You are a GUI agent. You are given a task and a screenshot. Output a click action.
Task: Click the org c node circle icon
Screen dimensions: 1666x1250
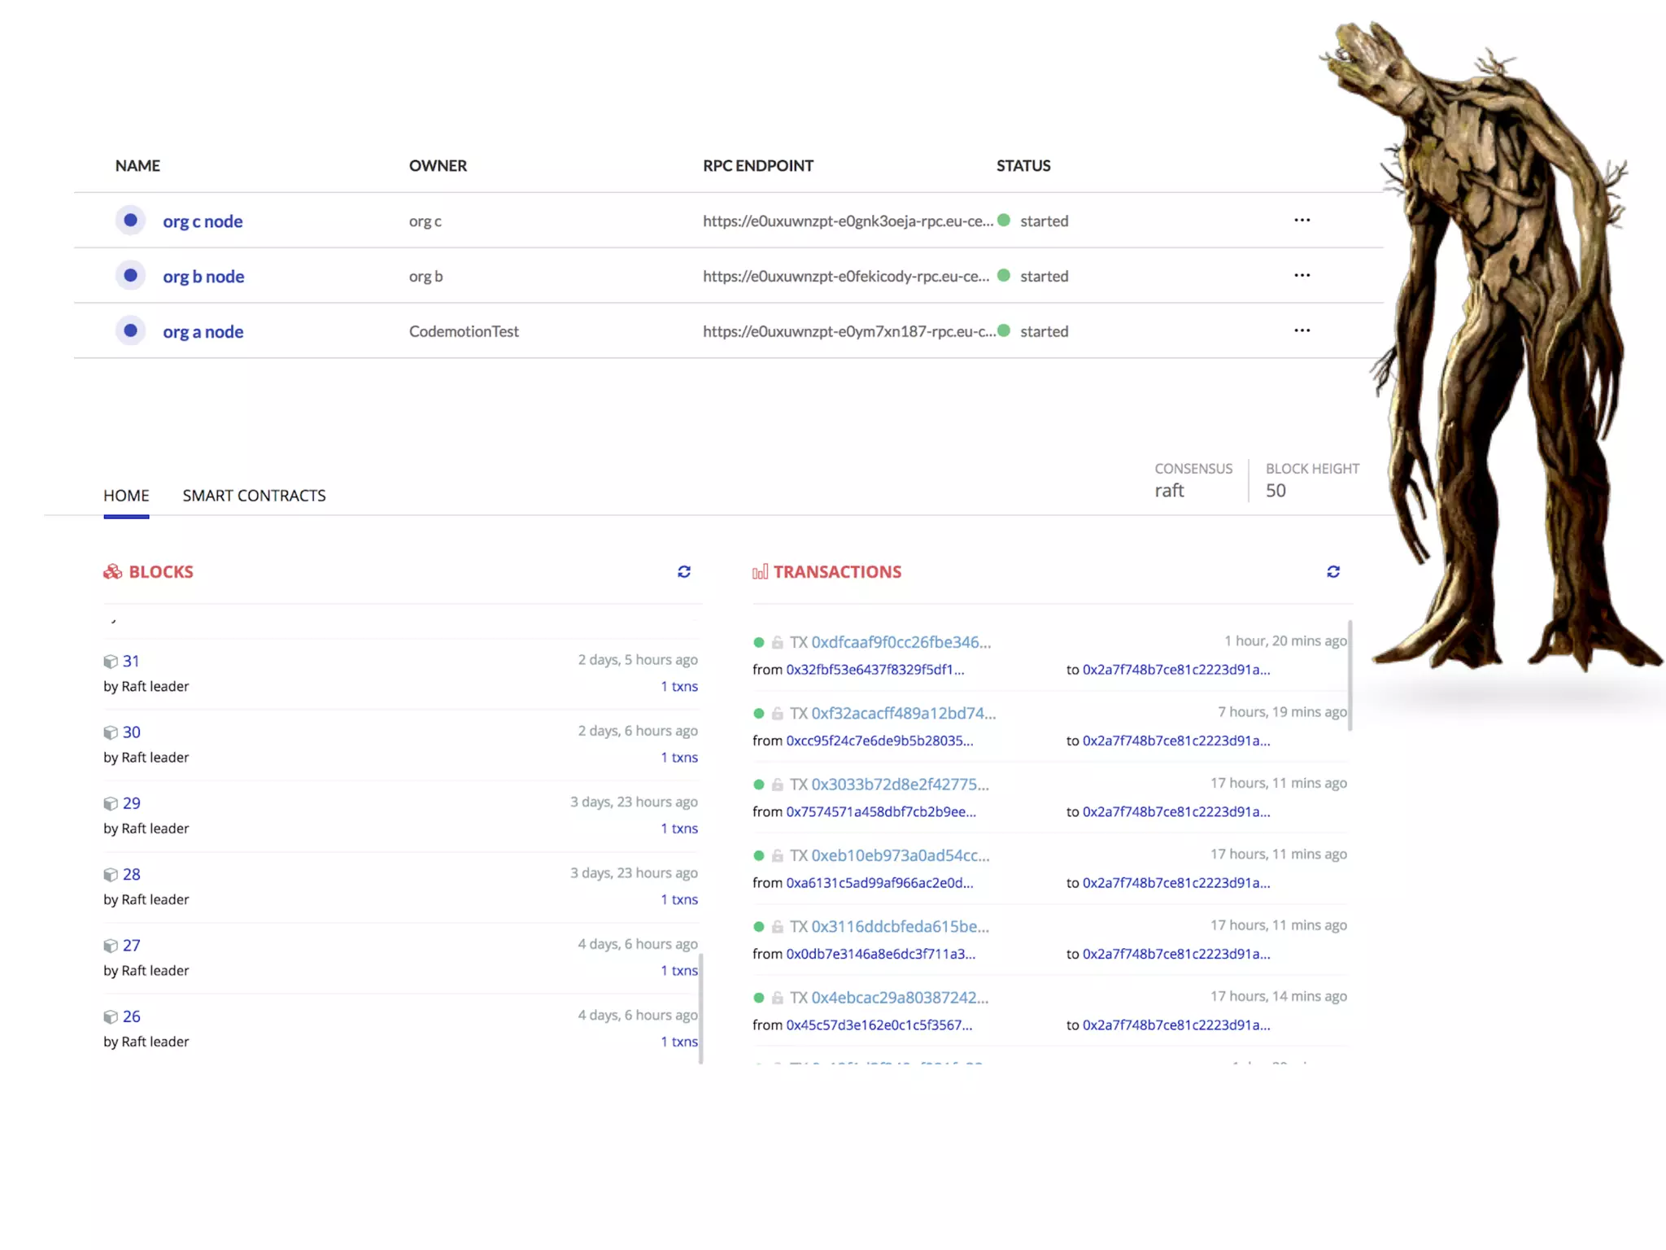point(130,221)
